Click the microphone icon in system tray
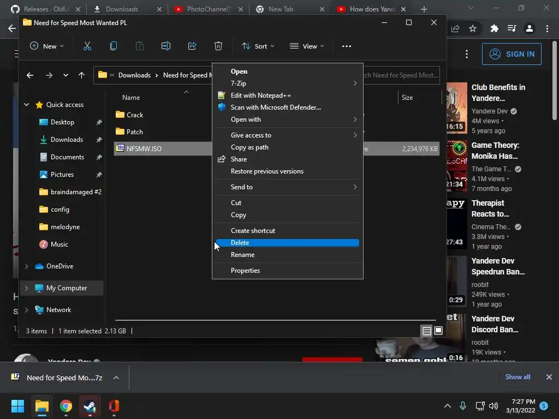This screenshot has width=559, height=419. (x=463, y=406)
